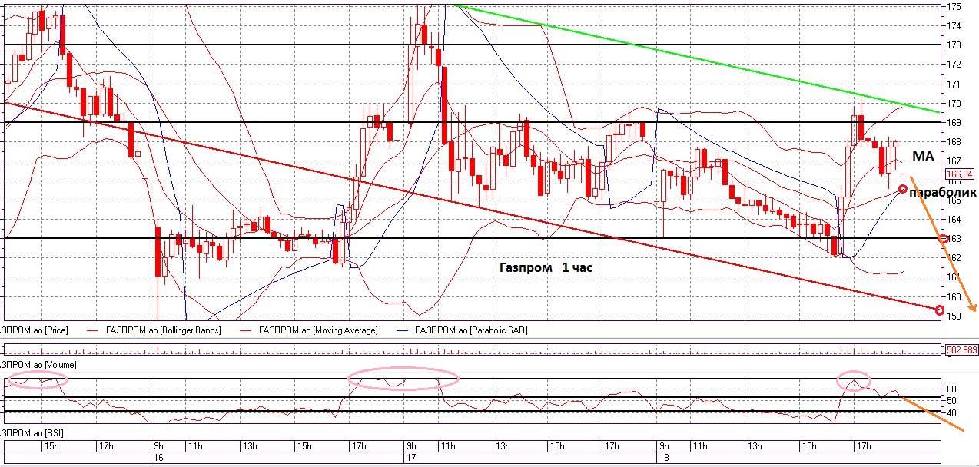Click the RSI scale value 60

pyautogui.click(x=952, y=389)
